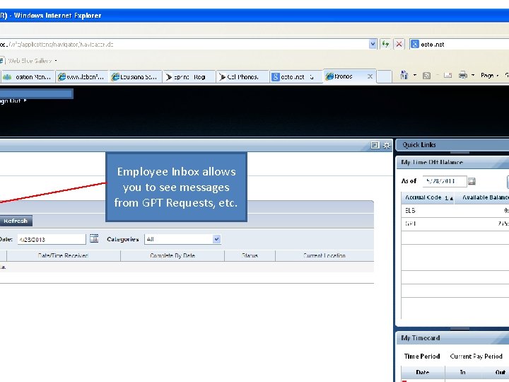This screenshot has height=382, width=509.
Task: Select the GPT accrual code row
Action: coord(455,224)
